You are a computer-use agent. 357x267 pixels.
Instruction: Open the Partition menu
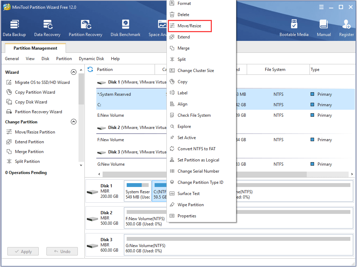[x=64, y=59]
